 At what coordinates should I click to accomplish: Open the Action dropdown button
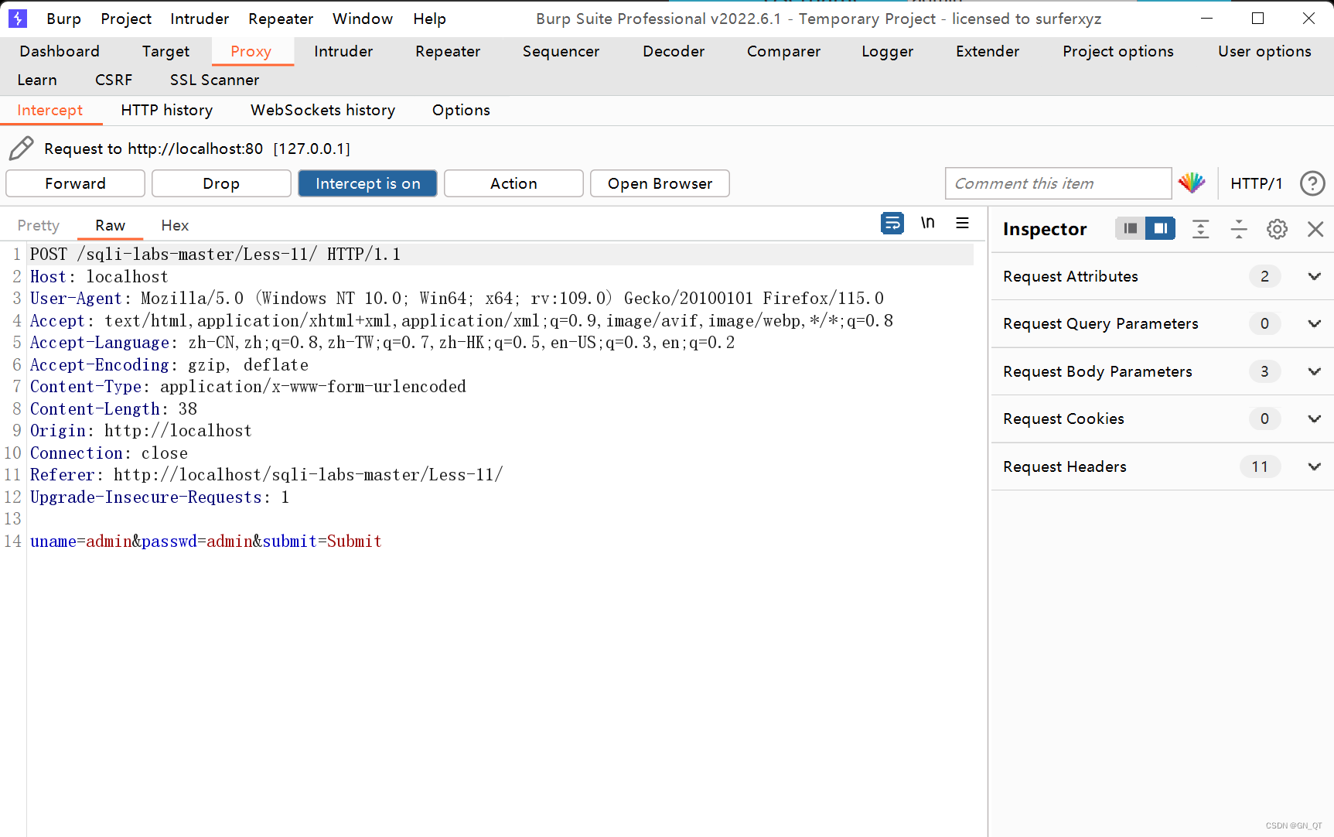click(x=513, y=183)
